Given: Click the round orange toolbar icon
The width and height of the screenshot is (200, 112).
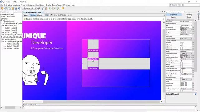Looking at the screenshot, I should pyautogui.click(x=63, y=8).
